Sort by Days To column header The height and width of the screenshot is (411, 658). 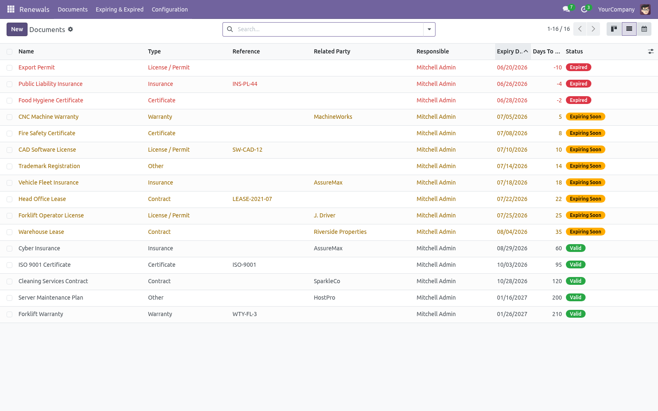point(547,51)
